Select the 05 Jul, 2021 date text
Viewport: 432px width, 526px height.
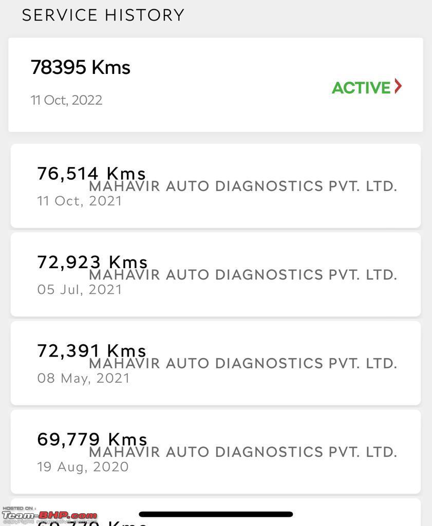point(80,290)
